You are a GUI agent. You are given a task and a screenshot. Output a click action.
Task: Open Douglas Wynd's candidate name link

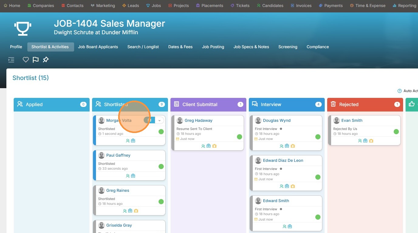click(x=277, y=121)
